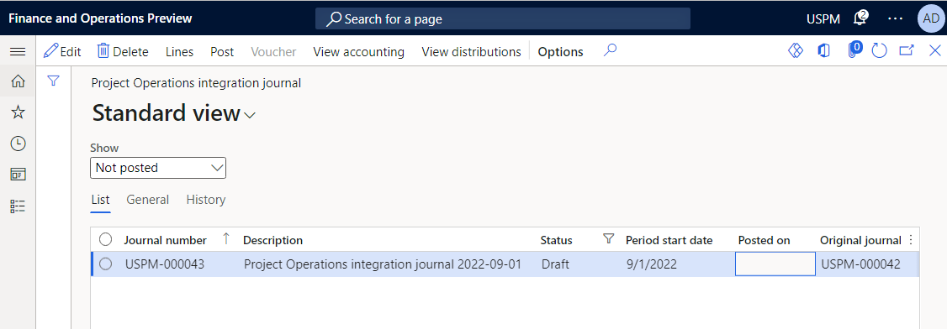Click Finance and Operations Preview title
Viewport: 947px width, 329px height.
click(x=100, y=18)
